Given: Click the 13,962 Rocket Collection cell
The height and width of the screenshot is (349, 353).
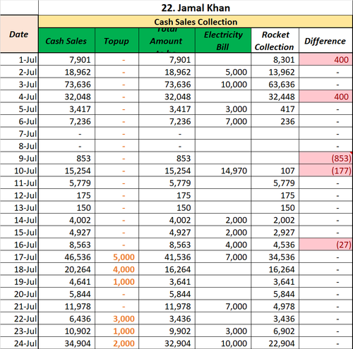Looking at the screenshot, I should (x=275, y=72).
